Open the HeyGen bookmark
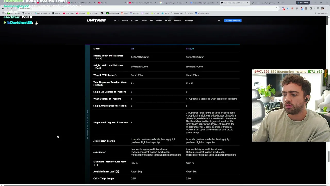This screenshot has height=186, width=330. (42, 13)
